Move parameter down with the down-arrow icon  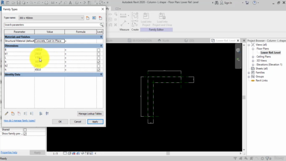(x=32, y=114)
